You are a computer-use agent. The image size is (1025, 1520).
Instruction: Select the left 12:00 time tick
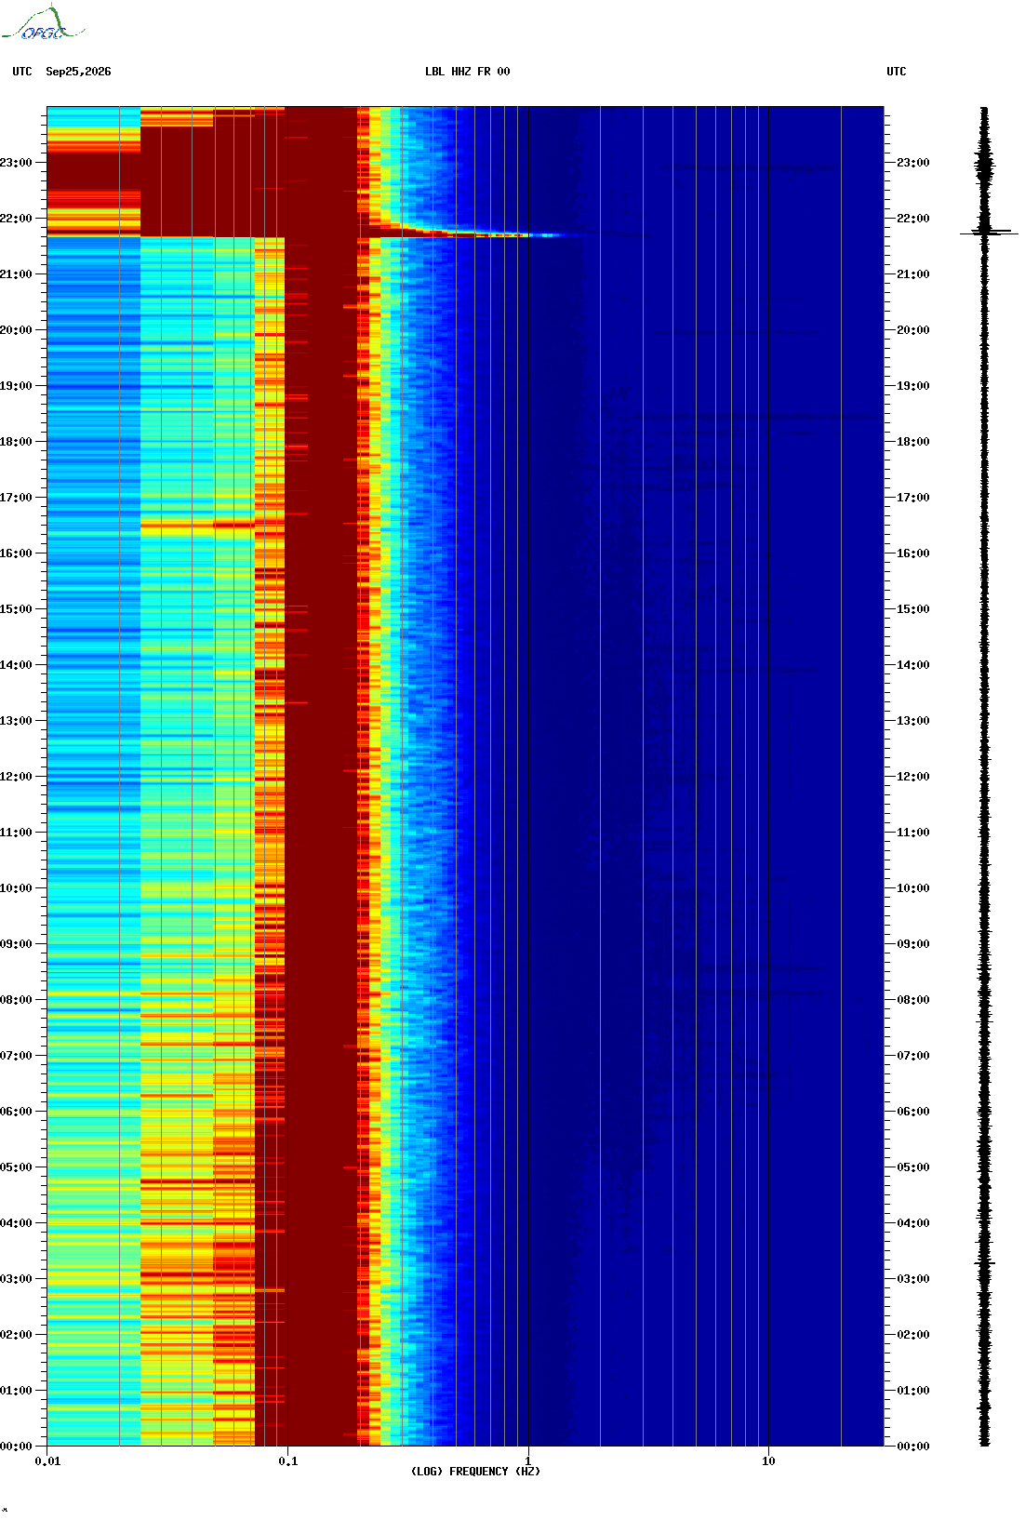16,777
